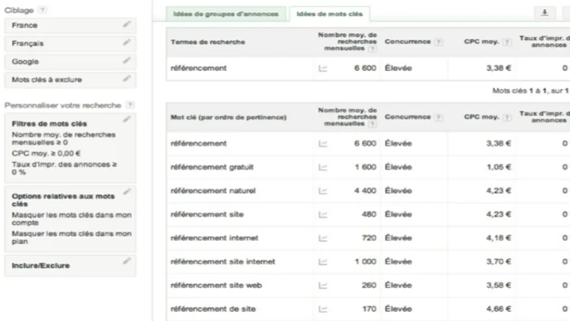Viewport: 570px width, 321px height.
Task: Click the 4,18 € CPC value
Action: click(499, 238)
